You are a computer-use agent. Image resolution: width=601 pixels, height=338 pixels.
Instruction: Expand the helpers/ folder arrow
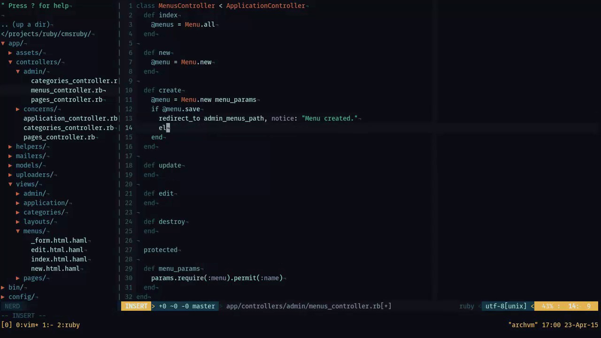[x=10, y=146]
